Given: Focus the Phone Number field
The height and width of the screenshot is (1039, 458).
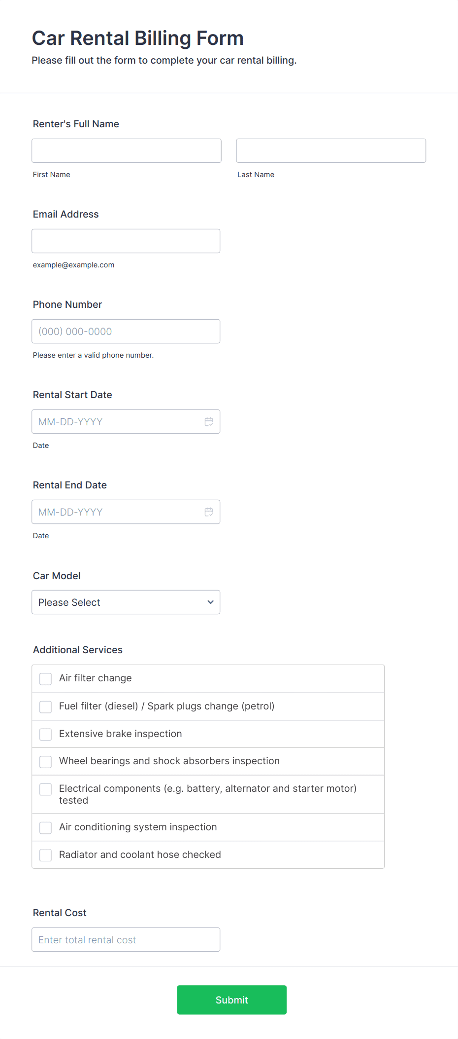Looking at the screenshot, I should [x=126, y=331].
